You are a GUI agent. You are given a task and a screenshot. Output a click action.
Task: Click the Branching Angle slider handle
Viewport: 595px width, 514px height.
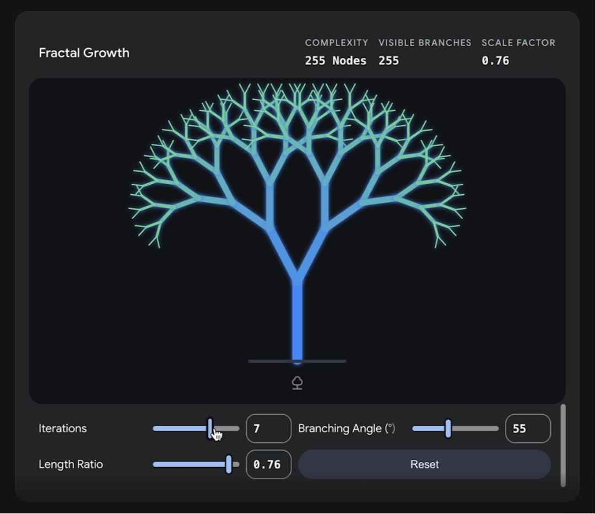448,429
